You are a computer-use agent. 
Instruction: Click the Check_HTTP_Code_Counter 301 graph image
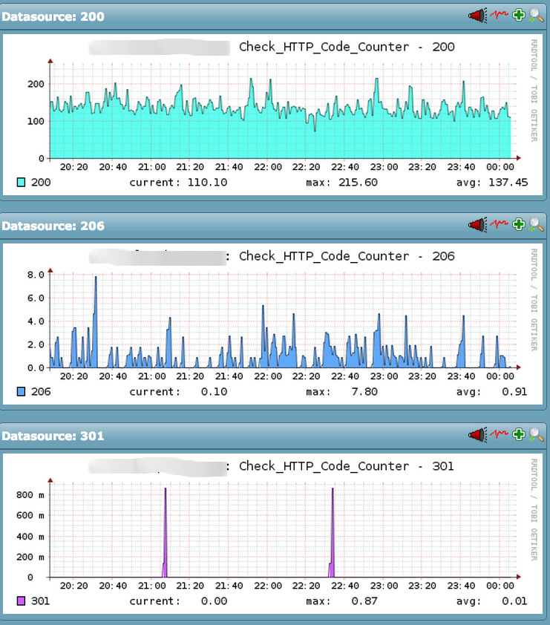(272, 533)
